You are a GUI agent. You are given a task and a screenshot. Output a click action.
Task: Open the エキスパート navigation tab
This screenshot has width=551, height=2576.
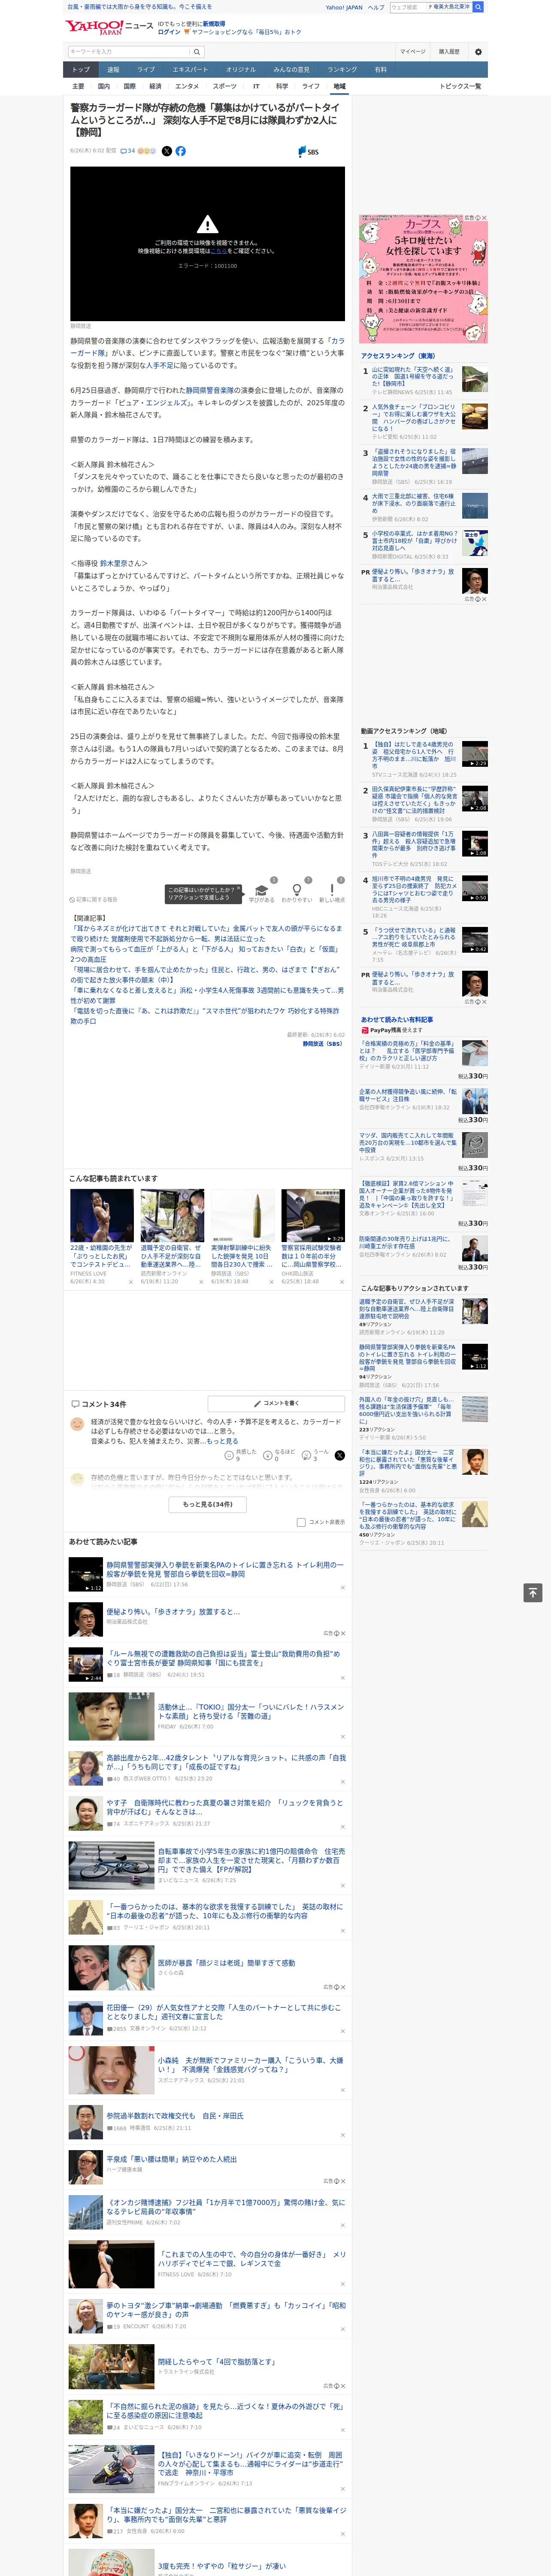(190, 70)
